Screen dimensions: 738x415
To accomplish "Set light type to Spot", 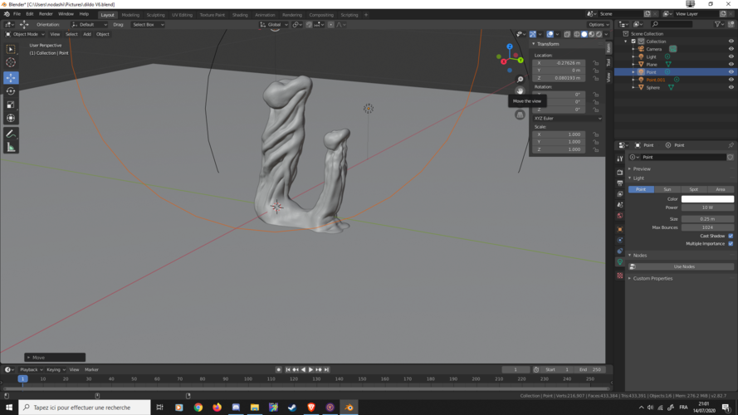I will 694,189.
